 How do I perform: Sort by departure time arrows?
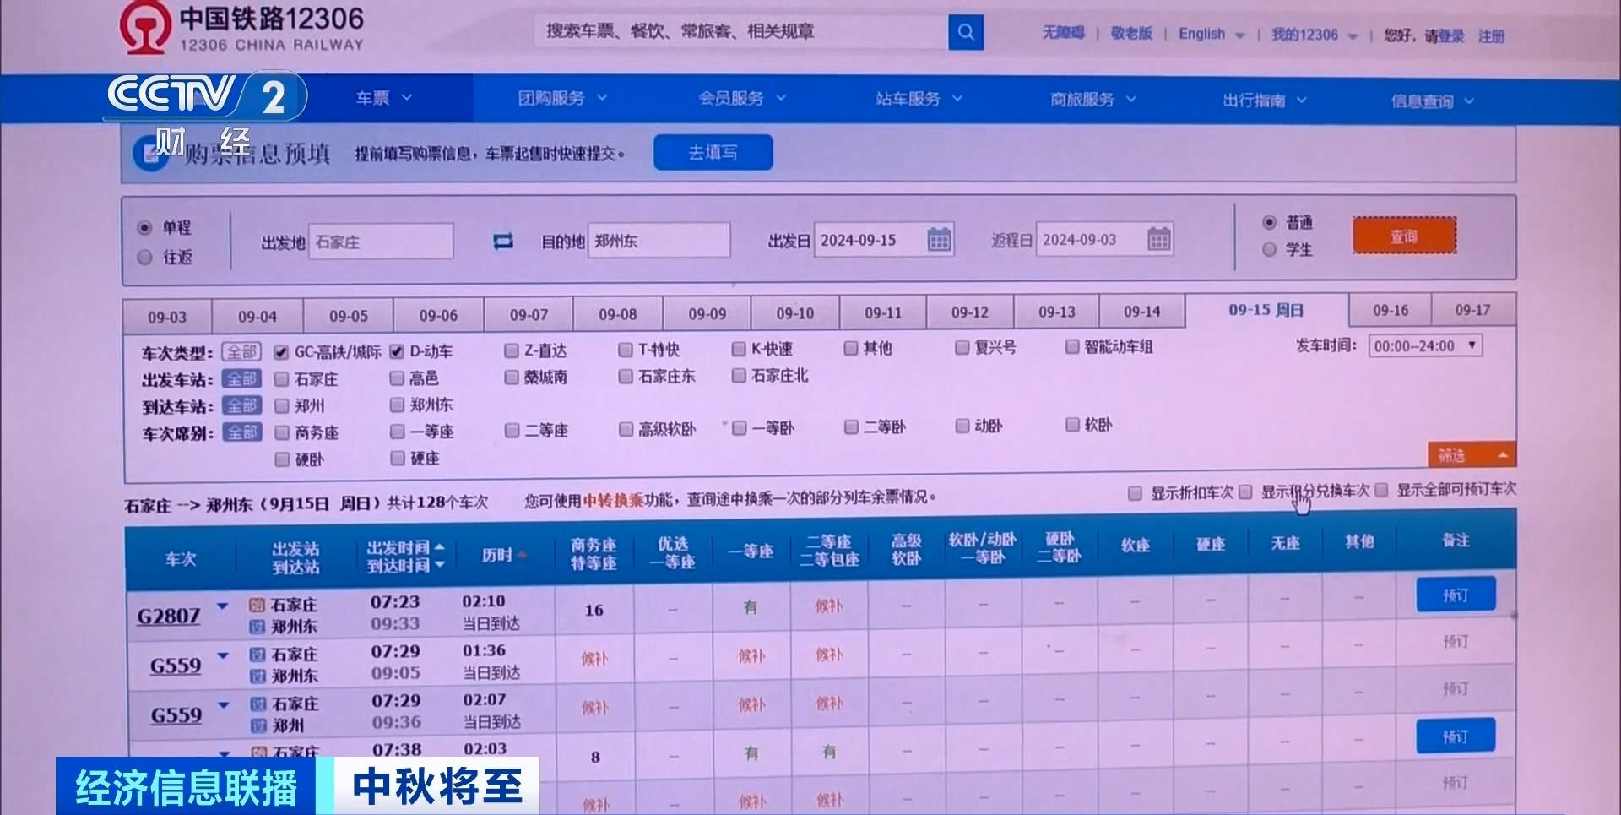[439, 557]
